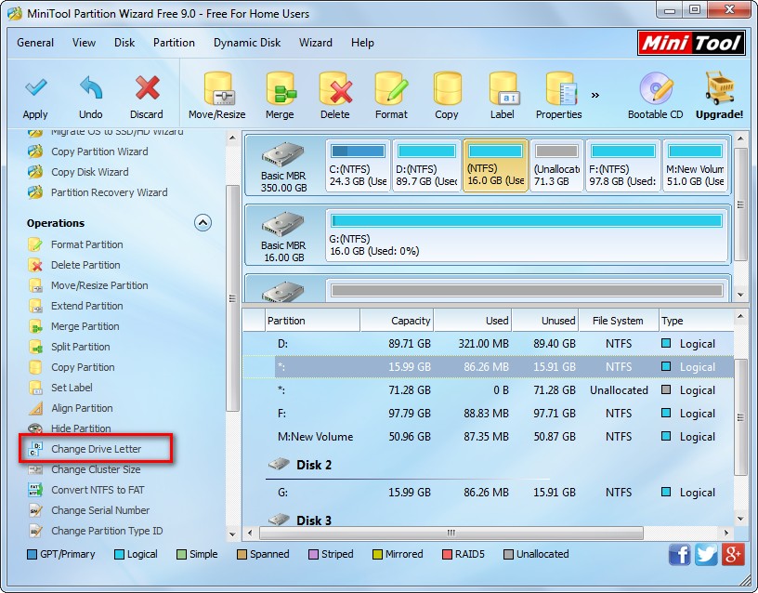
Task: Select the Unallocated 71.3 GB block
Action: 557,165
